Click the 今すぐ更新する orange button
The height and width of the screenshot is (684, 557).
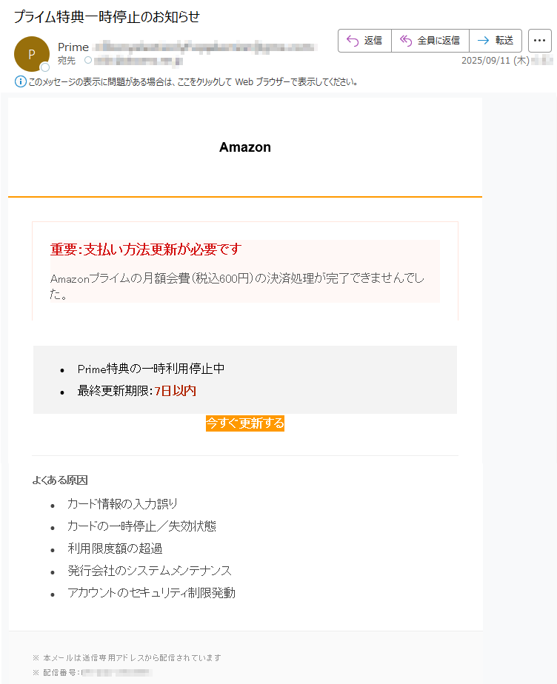pyautogui.click(x=245, y=423)
